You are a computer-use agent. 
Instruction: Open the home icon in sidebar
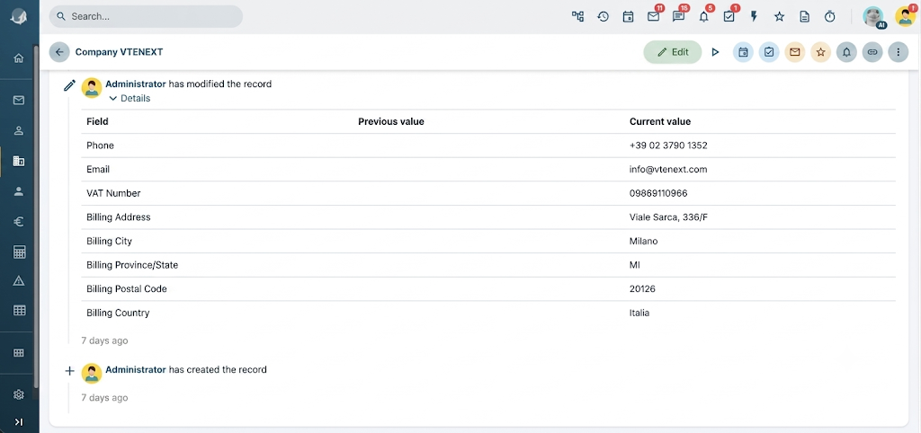(19, 58)
